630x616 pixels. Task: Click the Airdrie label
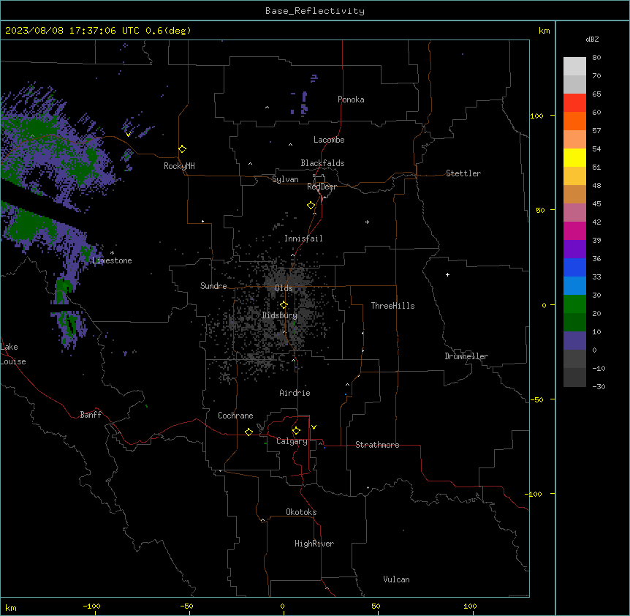tap(295, 393)
